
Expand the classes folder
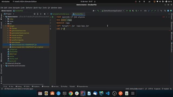pyautogui.click(x=8, y=28)
